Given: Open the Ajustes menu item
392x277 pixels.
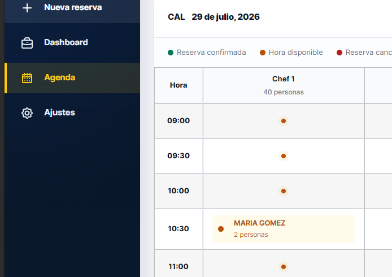Looking at the screenshot, I should pos(72,113).
